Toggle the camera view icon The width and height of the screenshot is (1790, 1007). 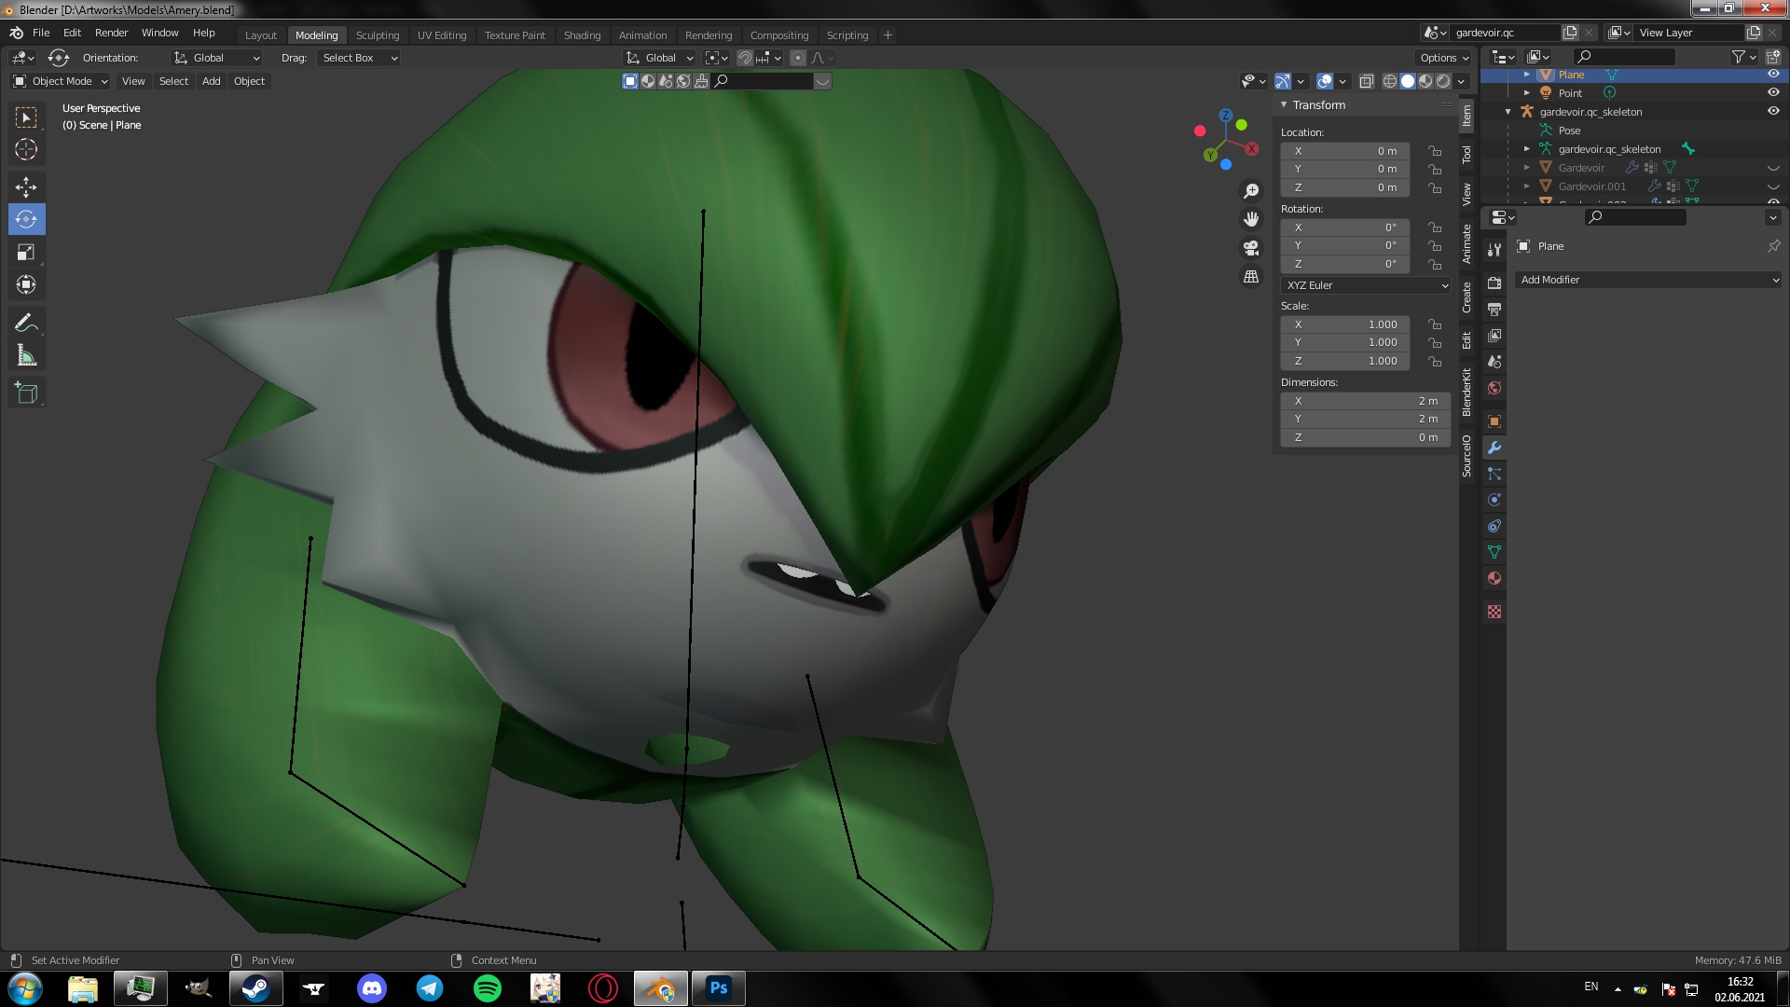(x=1251, y=248)
